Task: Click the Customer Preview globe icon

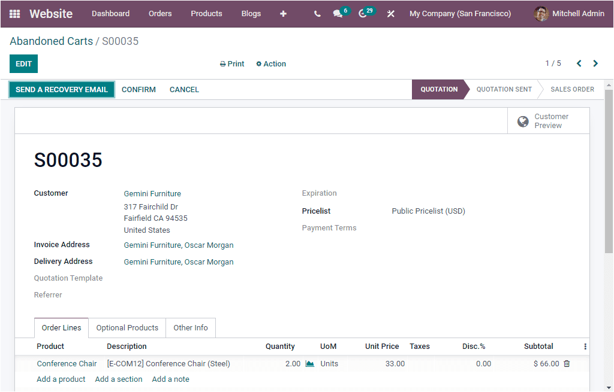Action: click(523, 120)
